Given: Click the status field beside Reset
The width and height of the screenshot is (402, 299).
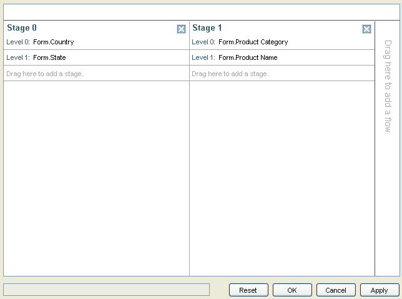Looking at the screenshot, I should [106, 290].
